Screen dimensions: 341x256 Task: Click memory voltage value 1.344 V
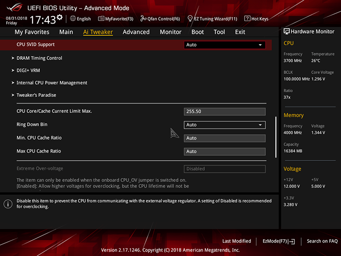click(318, 133)
